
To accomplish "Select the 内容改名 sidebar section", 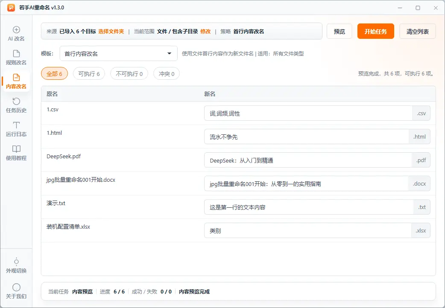I will pos(16,81).
